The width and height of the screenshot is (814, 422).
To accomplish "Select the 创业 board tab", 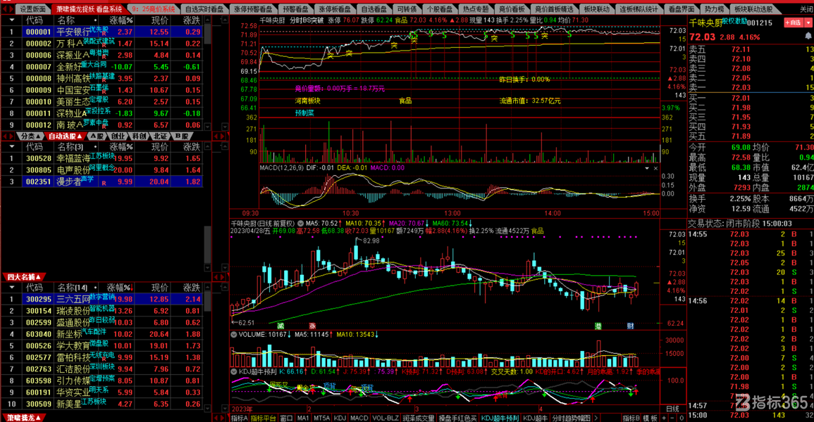I will pyautogui.click(x=118, y=136).
